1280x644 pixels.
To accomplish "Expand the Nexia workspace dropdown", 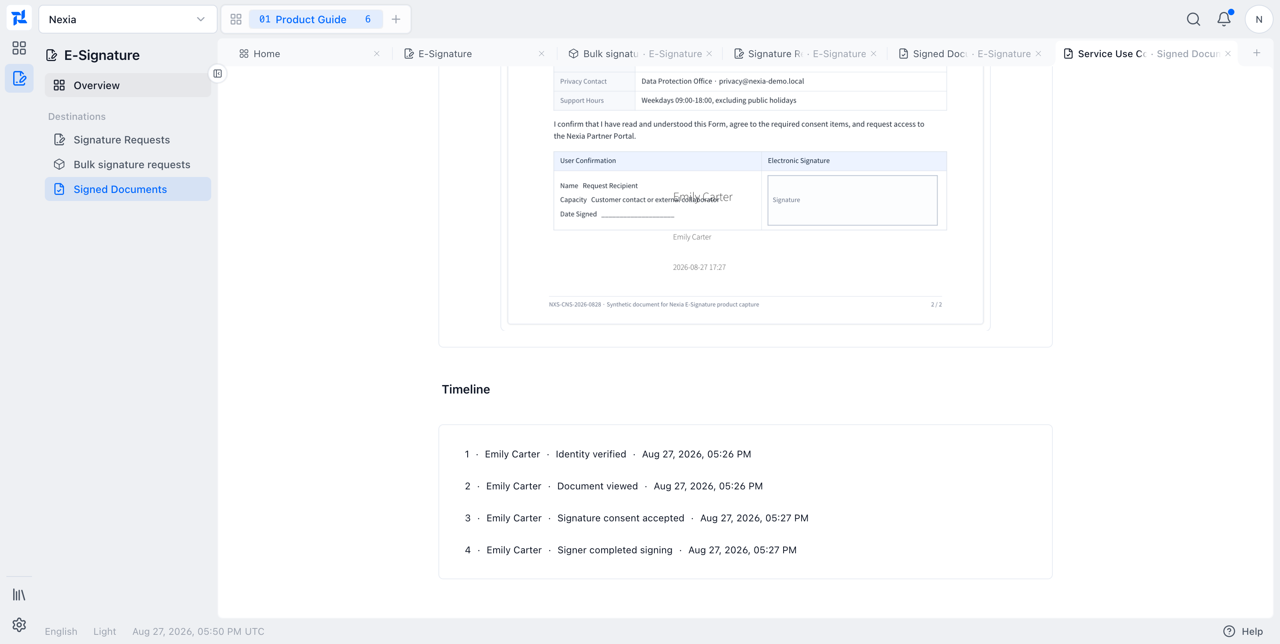I will (128, 19).
